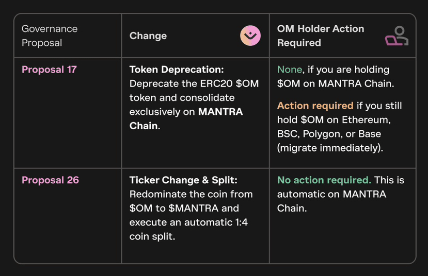Click the Governance Proposal column header
The width and height of the screenshot is (428, 276).
click(x=50, y=36)
